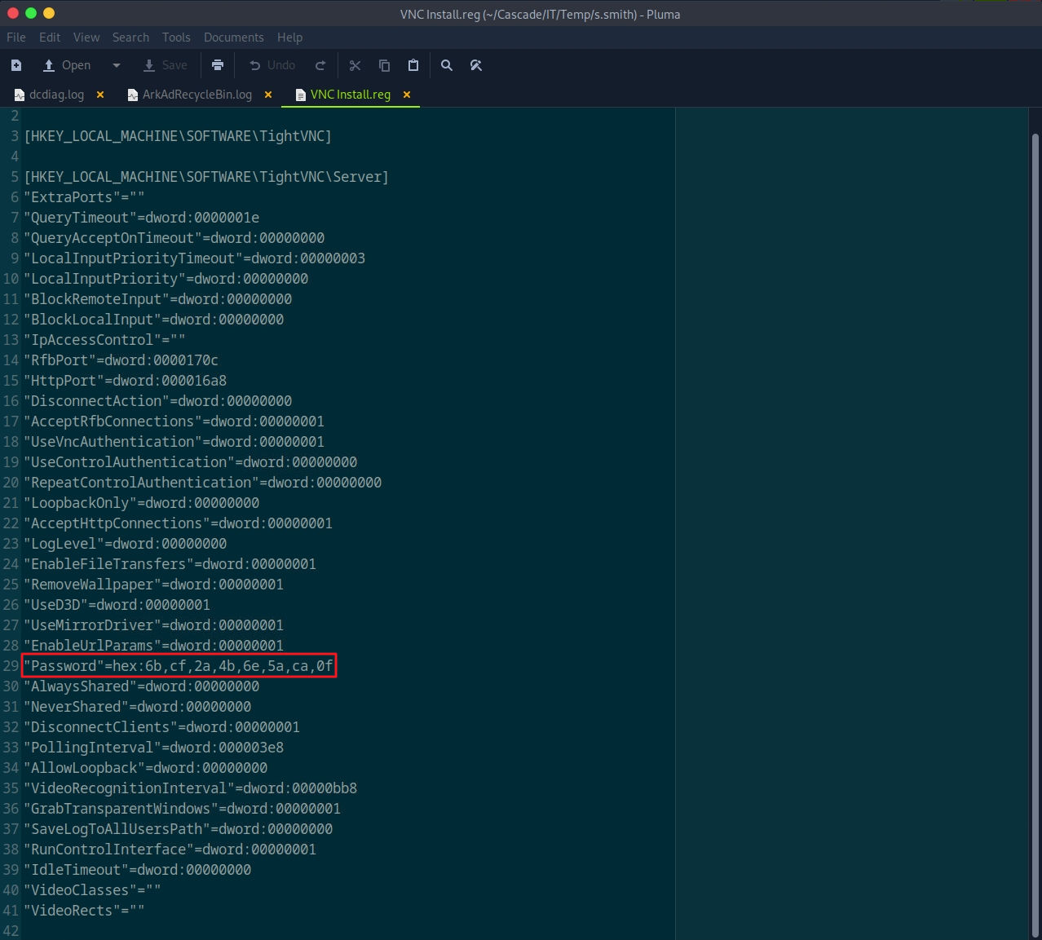This screenshot has width=1042, height=940.
Task: Open a file using the Open button
Action: 67,65
